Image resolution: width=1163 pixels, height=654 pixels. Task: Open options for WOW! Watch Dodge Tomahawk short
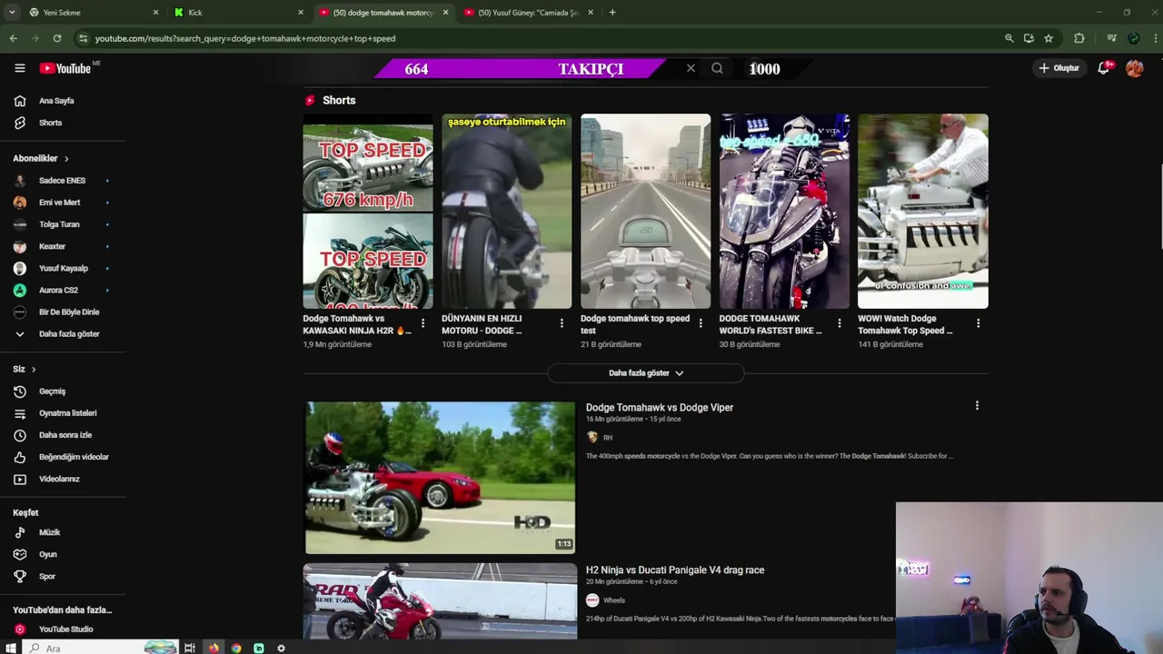(978, 323)
